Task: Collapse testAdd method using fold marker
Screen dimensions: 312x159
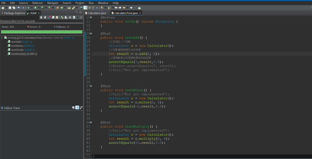Action: (x=91, y=34)
